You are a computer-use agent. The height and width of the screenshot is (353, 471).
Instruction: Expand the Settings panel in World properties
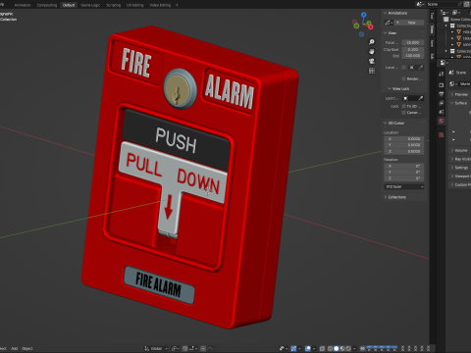pos(452,168)
